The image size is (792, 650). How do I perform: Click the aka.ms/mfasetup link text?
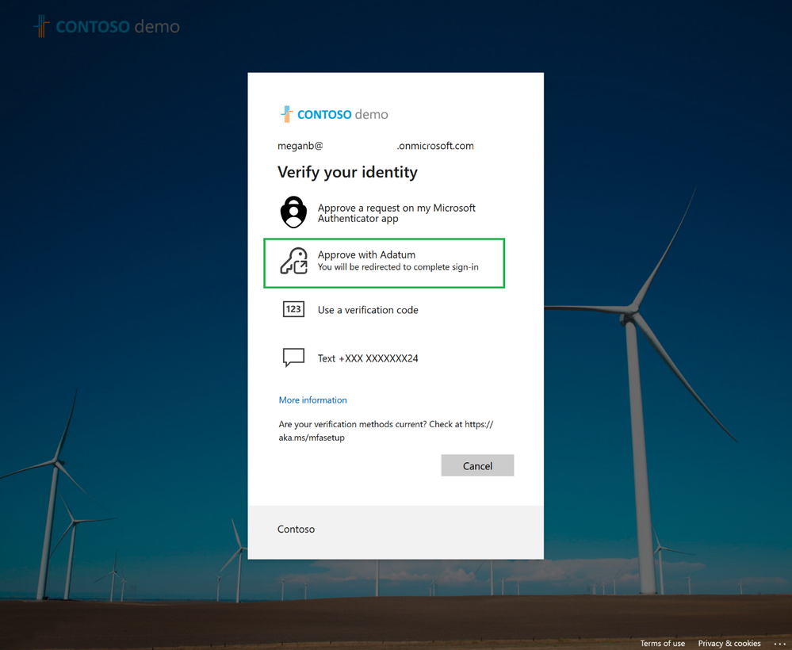[x=309, y=437]
